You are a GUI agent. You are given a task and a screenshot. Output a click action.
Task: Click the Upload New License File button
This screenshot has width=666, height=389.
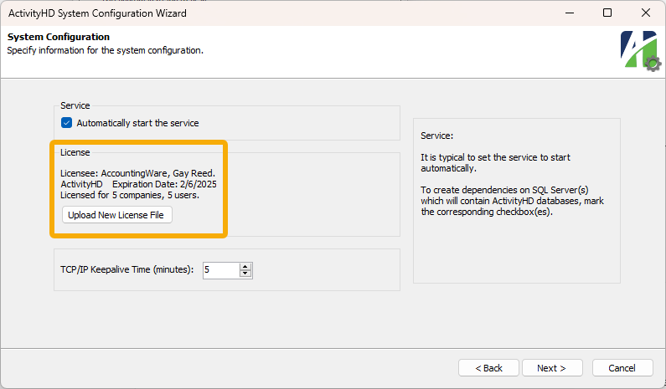pos(116,215)
